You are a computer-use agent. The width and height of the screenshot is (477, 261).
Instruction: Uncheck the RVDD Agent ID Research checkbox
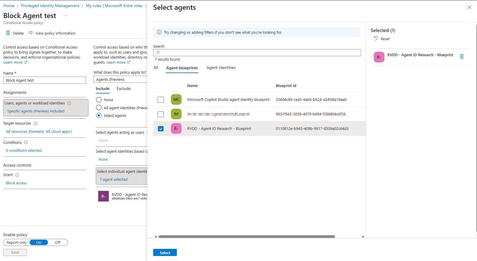(x=161, y=129)
